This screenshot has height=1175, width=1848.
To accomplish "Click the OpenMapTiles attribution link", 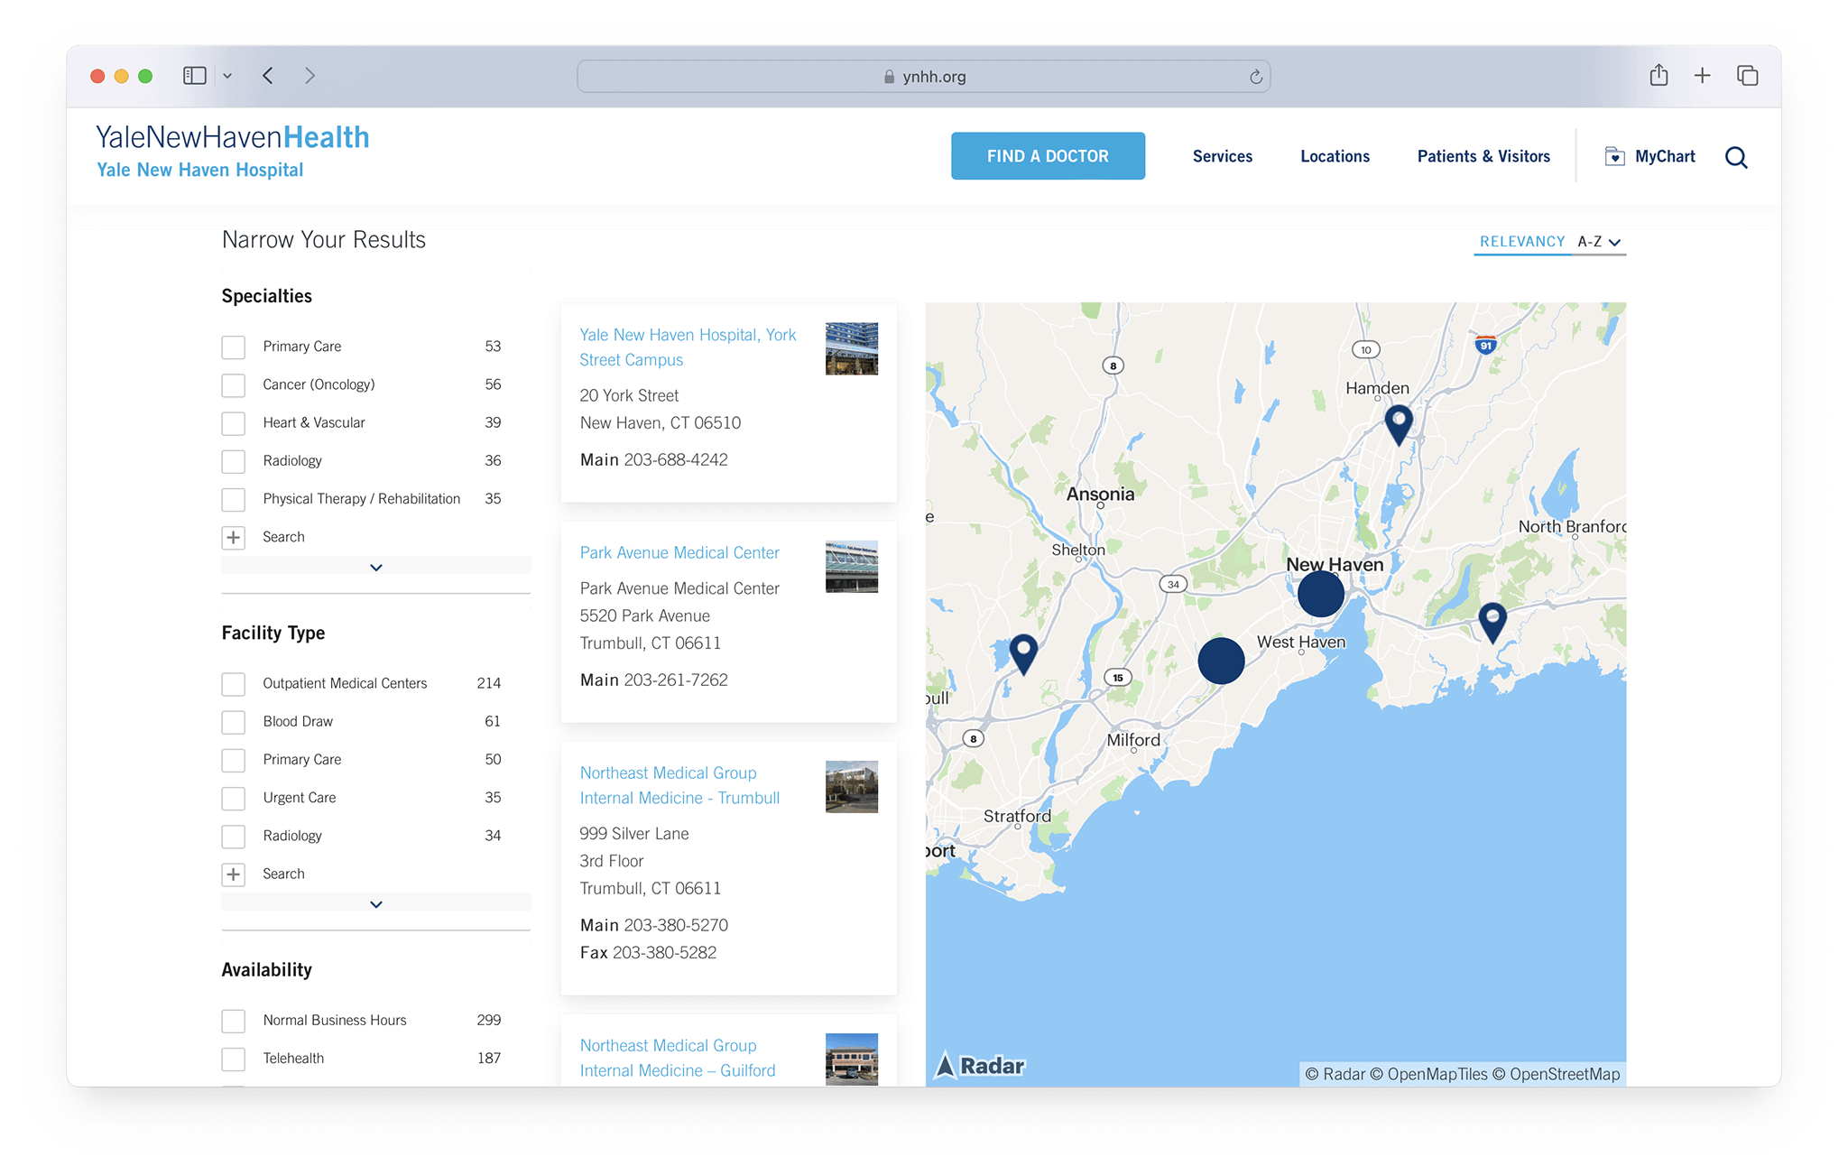I will [x=1428, y=1074].
